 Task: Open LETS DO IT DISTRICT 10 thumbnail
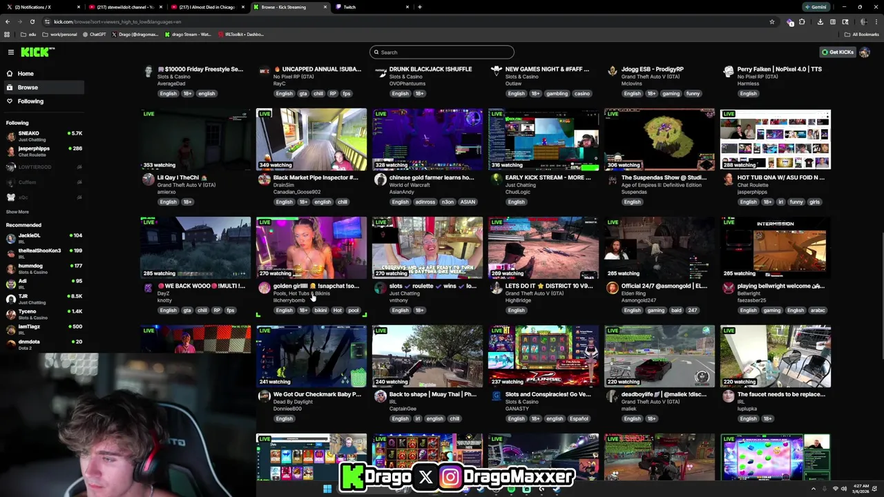point(543,247)
